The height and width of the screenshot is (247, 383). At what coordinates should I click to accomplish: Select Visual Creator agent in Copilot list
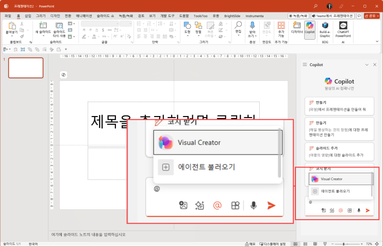(340, 179)
